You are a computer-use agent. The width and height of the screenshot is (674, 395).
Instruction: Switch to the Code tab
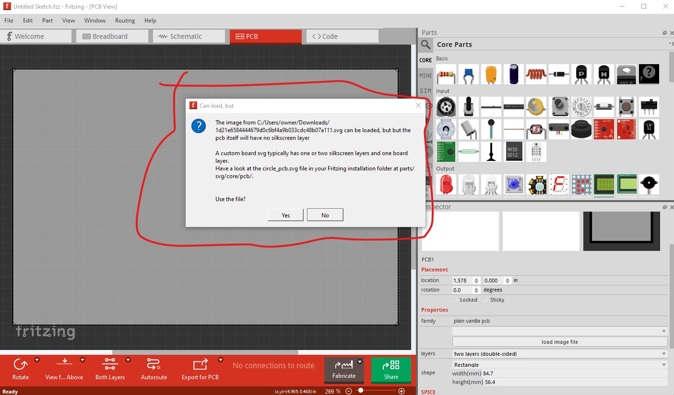click(x=343, y=36)
